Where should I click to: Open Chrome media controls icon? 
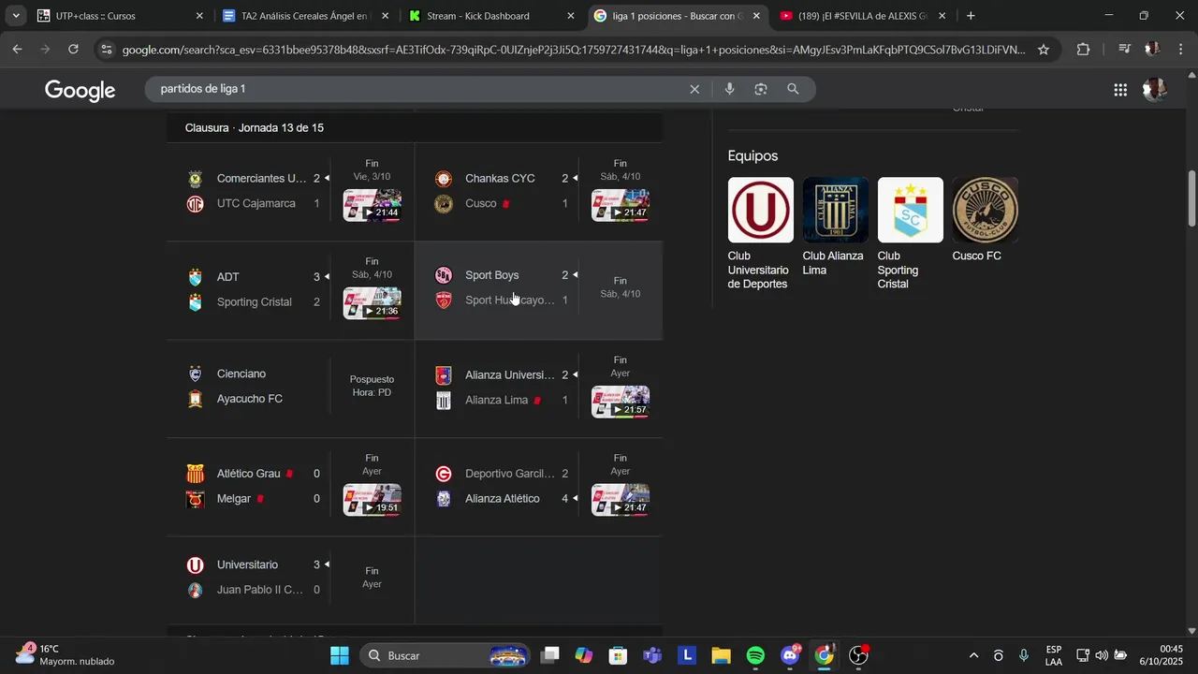1124,50
